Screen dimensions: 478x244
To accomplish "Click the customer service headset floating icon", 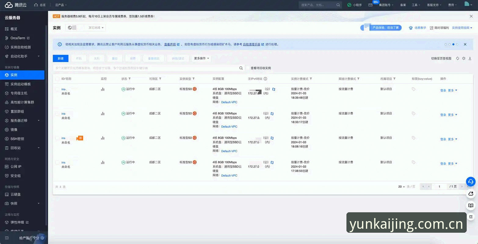I will pyautogui.click(x=471, y=182).
